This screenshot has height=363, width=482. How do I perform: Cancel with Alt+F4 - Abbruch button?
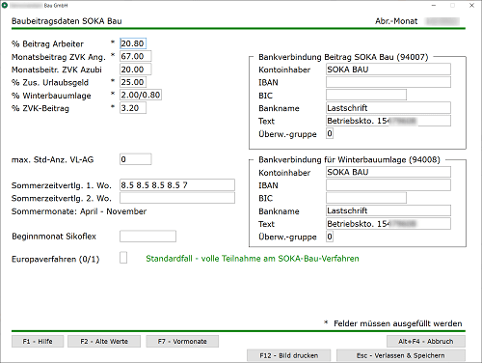tap(426, 342)
